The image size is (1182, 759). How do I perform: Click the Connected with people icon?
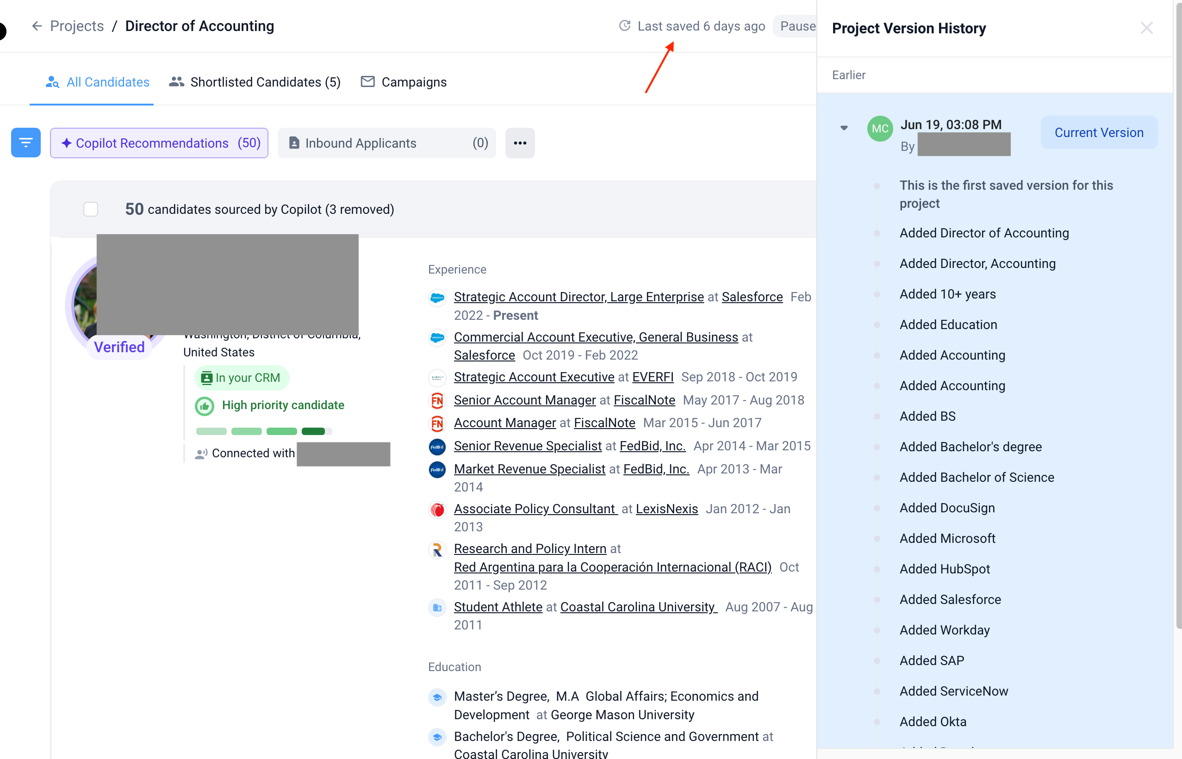[x=201, y=454]
